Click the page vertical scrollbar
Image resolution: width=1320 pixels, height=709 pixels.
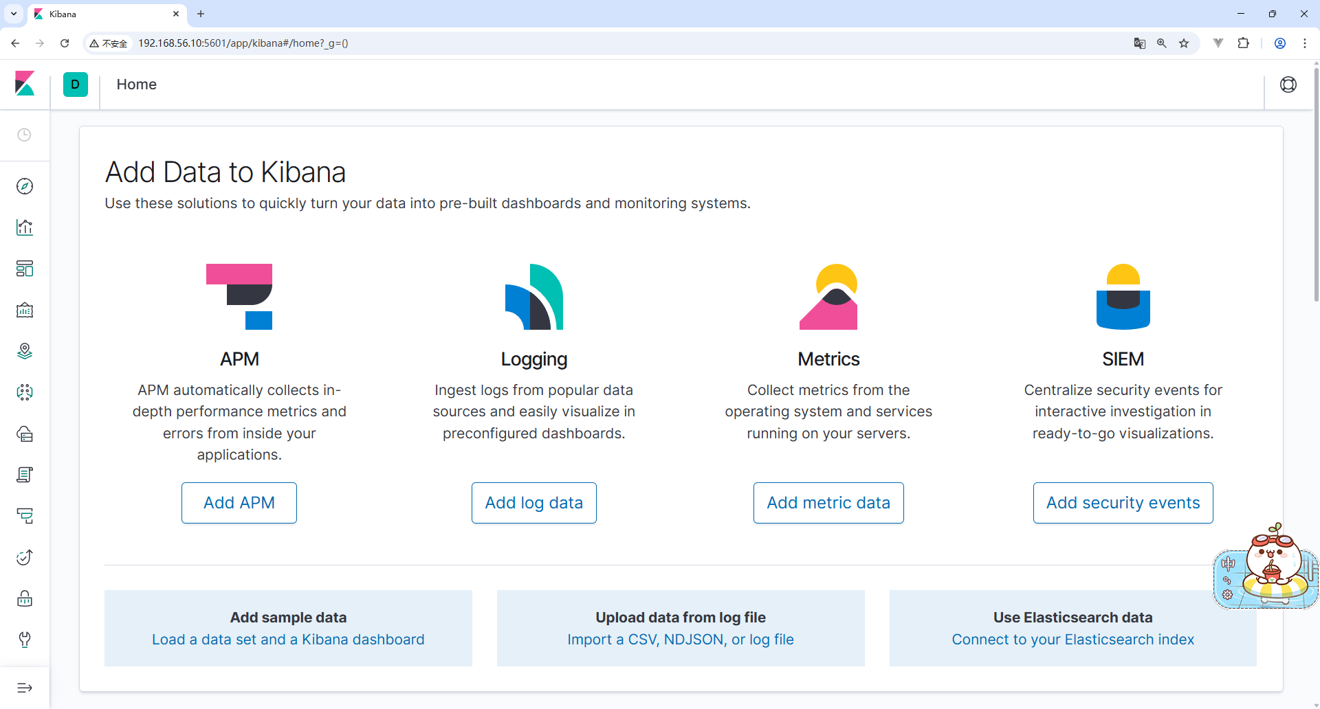1316,185
